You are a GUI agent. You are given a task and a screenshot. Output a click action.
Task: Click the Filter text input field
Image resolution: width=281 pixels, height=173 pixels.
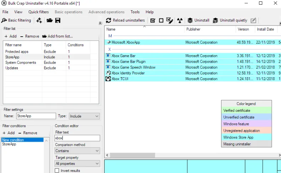pos(77,138)
